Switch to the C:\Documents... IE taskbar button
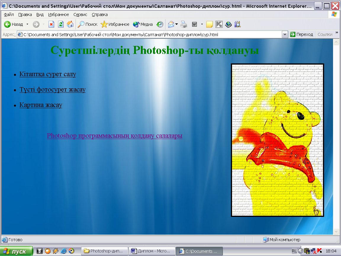This screenshot has height=256, width=341. tap(199, 251)
